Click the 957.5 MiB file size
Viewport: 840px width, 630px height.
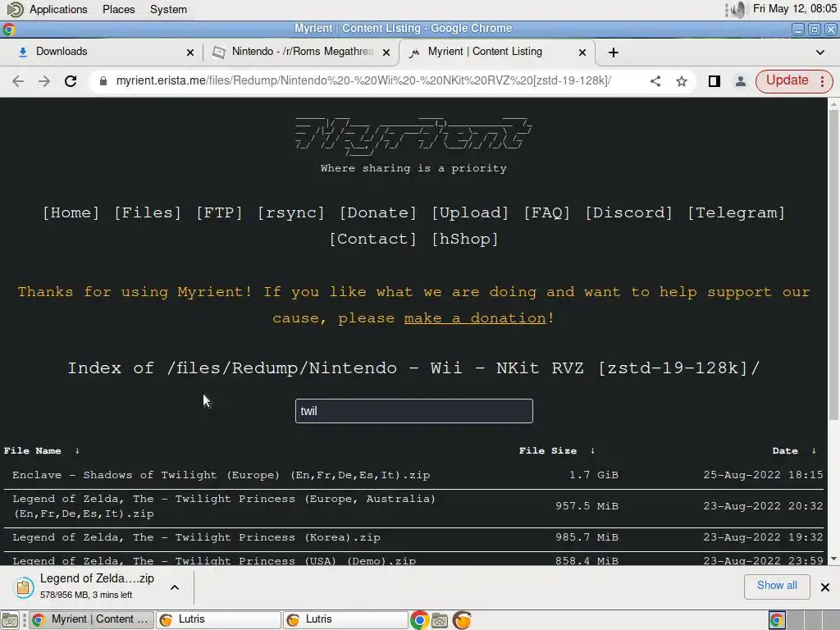click(587, 506)
